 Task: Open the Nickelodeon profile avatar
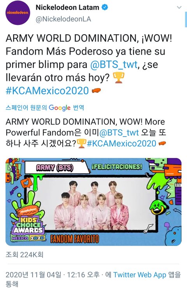[18, 13]
